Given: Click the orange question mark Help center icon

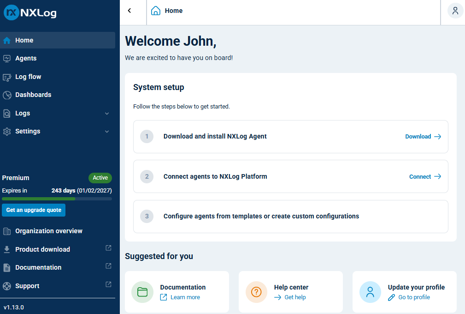Looking at the screenshot, I should coord(256,292).
